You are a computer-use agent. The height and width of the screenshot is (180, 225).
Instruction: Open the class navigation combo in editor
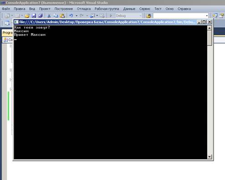8,40
